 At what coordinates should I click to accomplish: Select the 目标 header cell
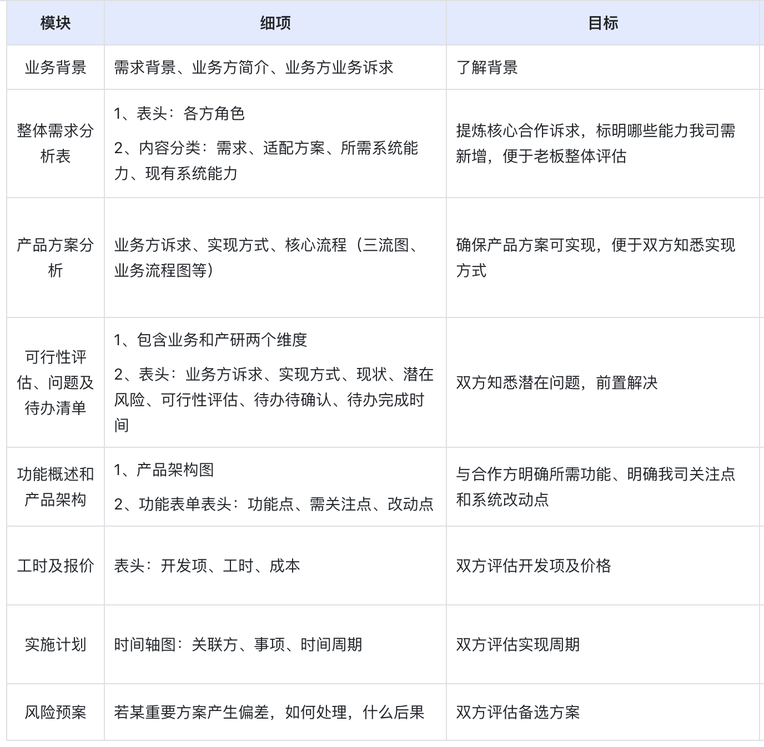pyautogui.click(x=604, y=22)
